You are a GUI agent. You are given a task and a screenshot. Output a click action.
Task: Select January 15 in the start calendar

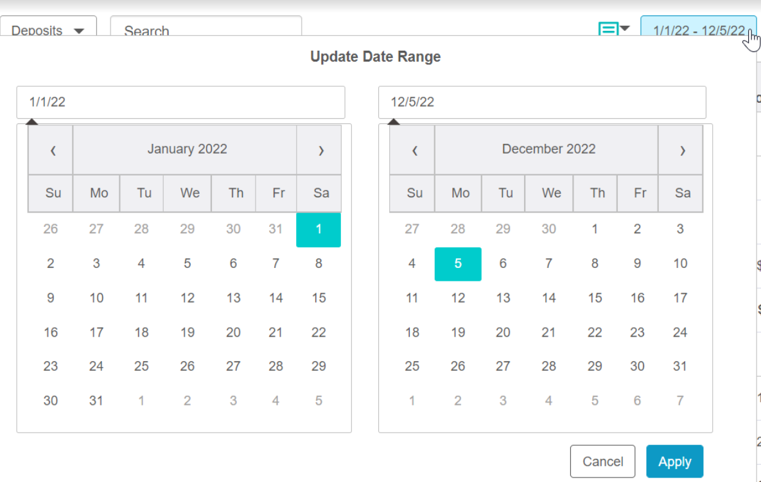[319, 298]
